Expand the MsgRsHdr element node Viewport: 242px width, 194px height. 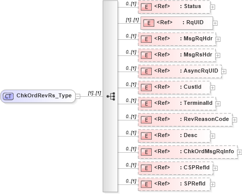point(218,55)
